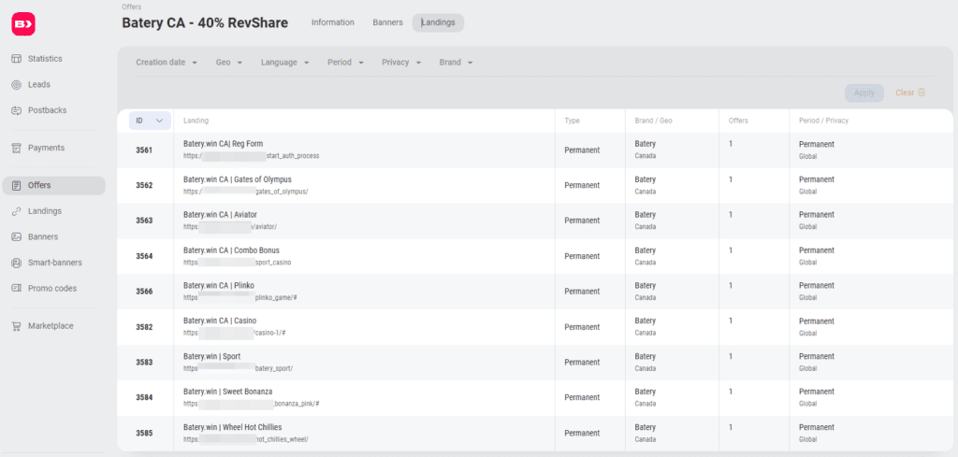Viewport: 958px width, 457px height.
Task: Switch to the Banners tab in header
Action: coord(387,22)
